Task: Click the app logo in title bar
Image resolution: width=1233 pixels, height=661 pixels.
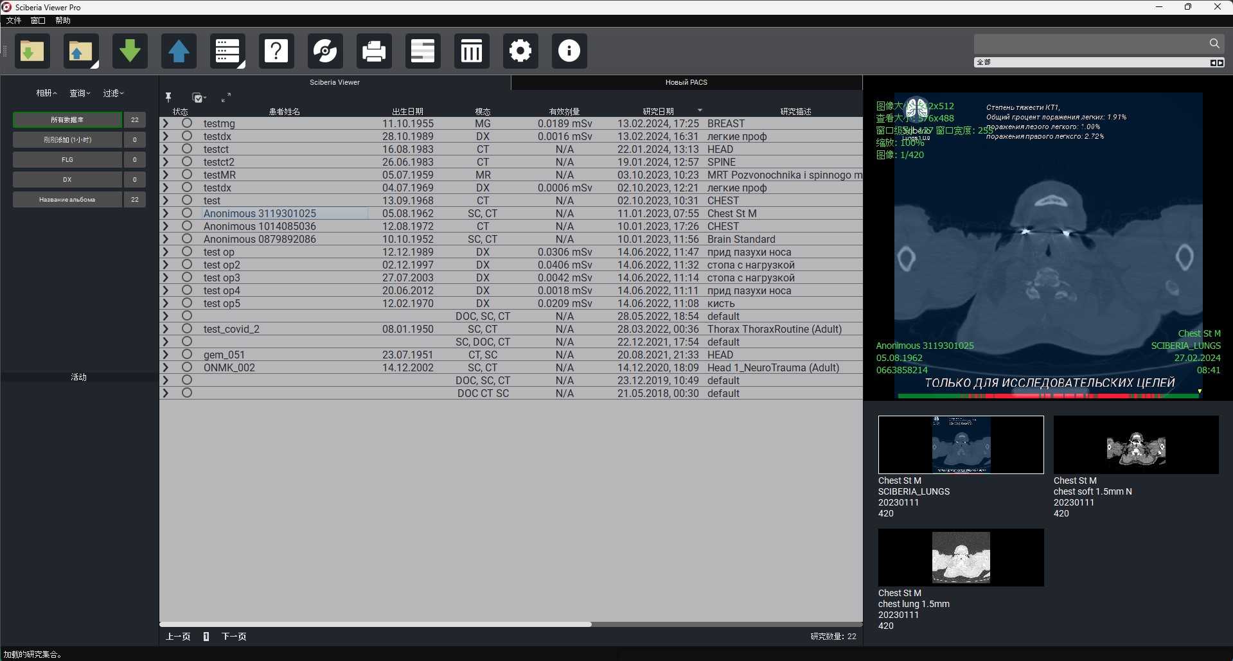Action: (x=6, y=7)
